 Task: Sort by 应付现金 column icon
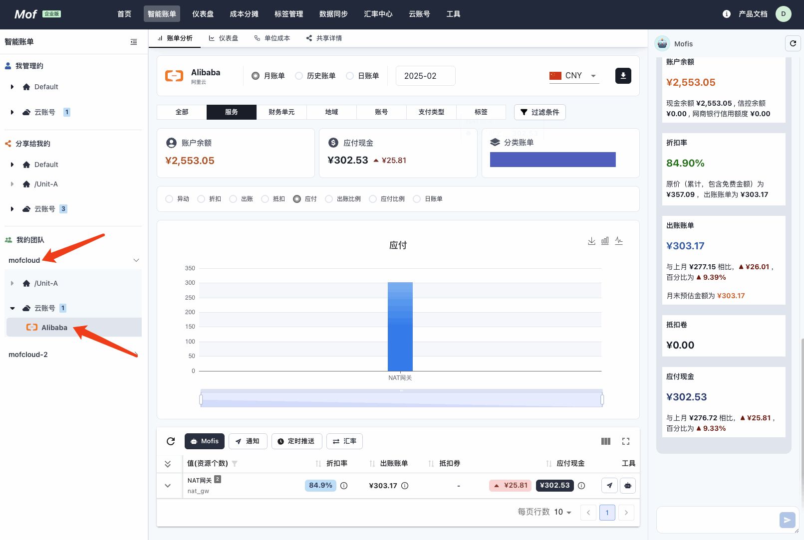click(x=549, y=464)
